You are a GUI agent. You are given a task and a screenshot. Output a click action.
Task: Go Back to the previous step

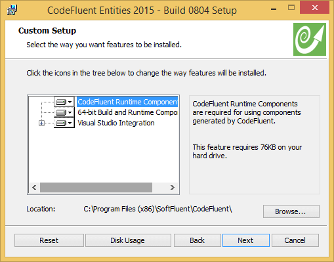coord(198,240)
